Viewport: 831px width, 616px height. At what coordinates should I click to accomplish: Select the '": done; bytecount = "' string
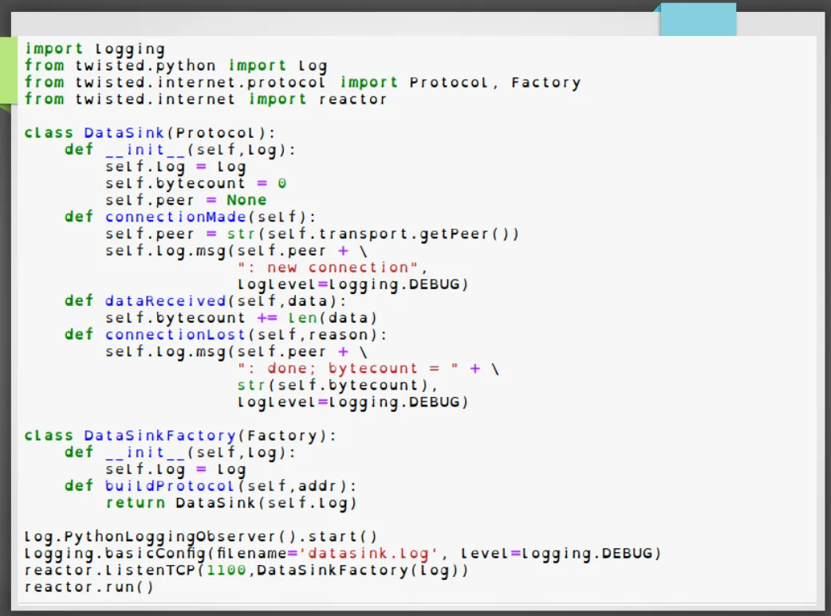pyautogui.click(x=348, y=369)
